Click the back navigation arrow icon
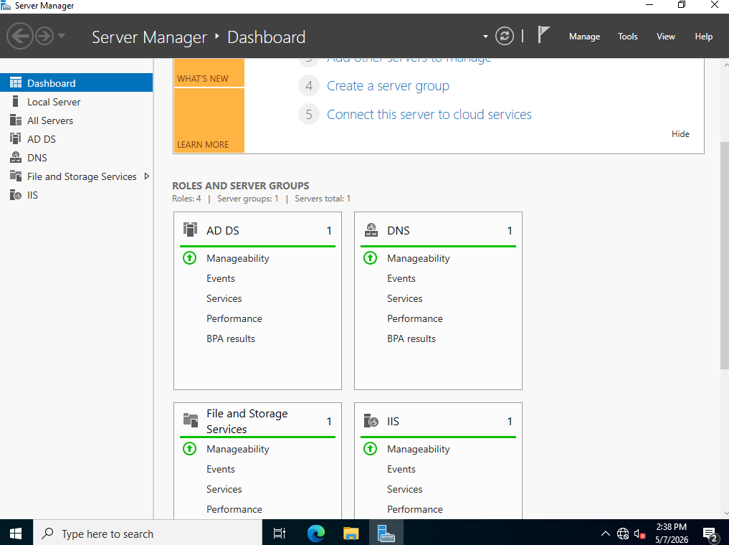The height and width of the screenshot is (545, 729). 20,37
